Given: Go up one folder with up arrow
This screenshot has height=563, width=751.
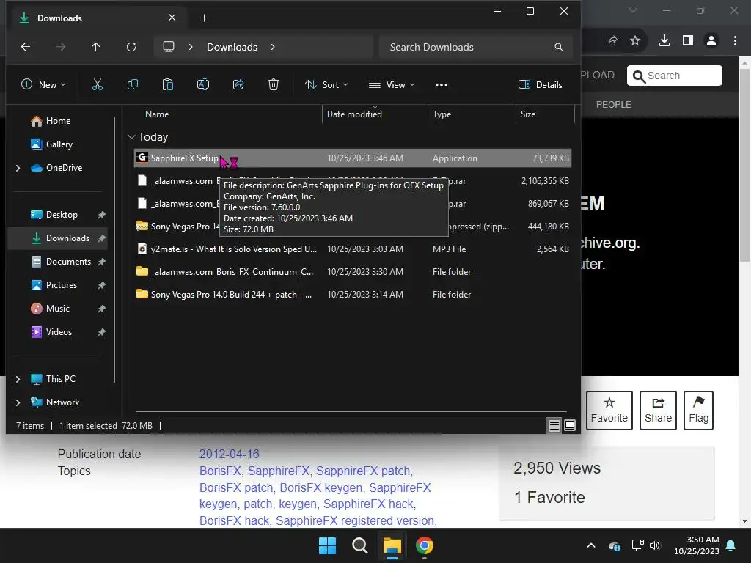Looking at the screenshot, I should coord(96,47).
